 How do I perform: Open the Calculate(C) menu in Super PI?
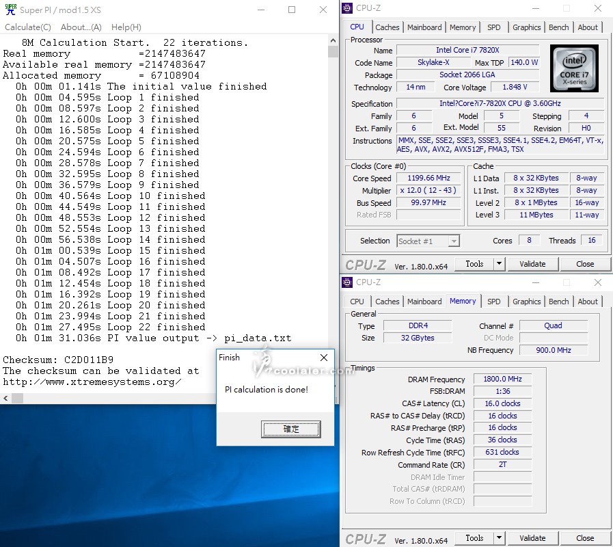point(28,27)
